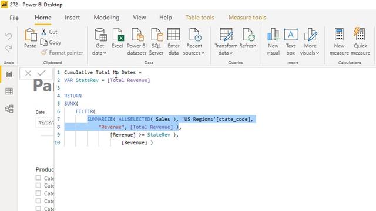Click FILTER( on line 6

pyautogui.click(x=86, y=111)
